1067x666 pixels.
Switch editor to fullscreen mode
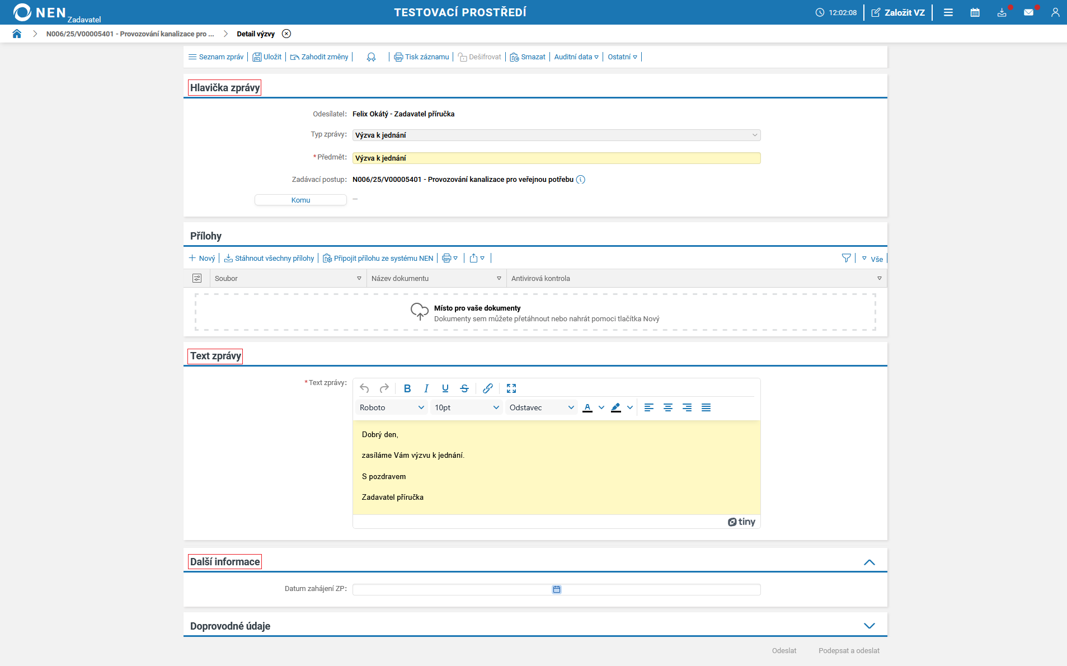511,388
